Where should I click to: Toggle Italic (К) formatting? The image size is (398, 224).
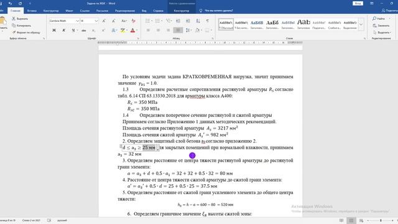(63, 30)
